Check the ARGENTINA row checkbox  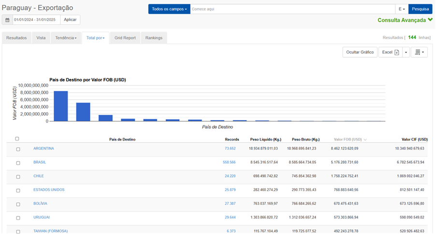click(x=18, y=149)
